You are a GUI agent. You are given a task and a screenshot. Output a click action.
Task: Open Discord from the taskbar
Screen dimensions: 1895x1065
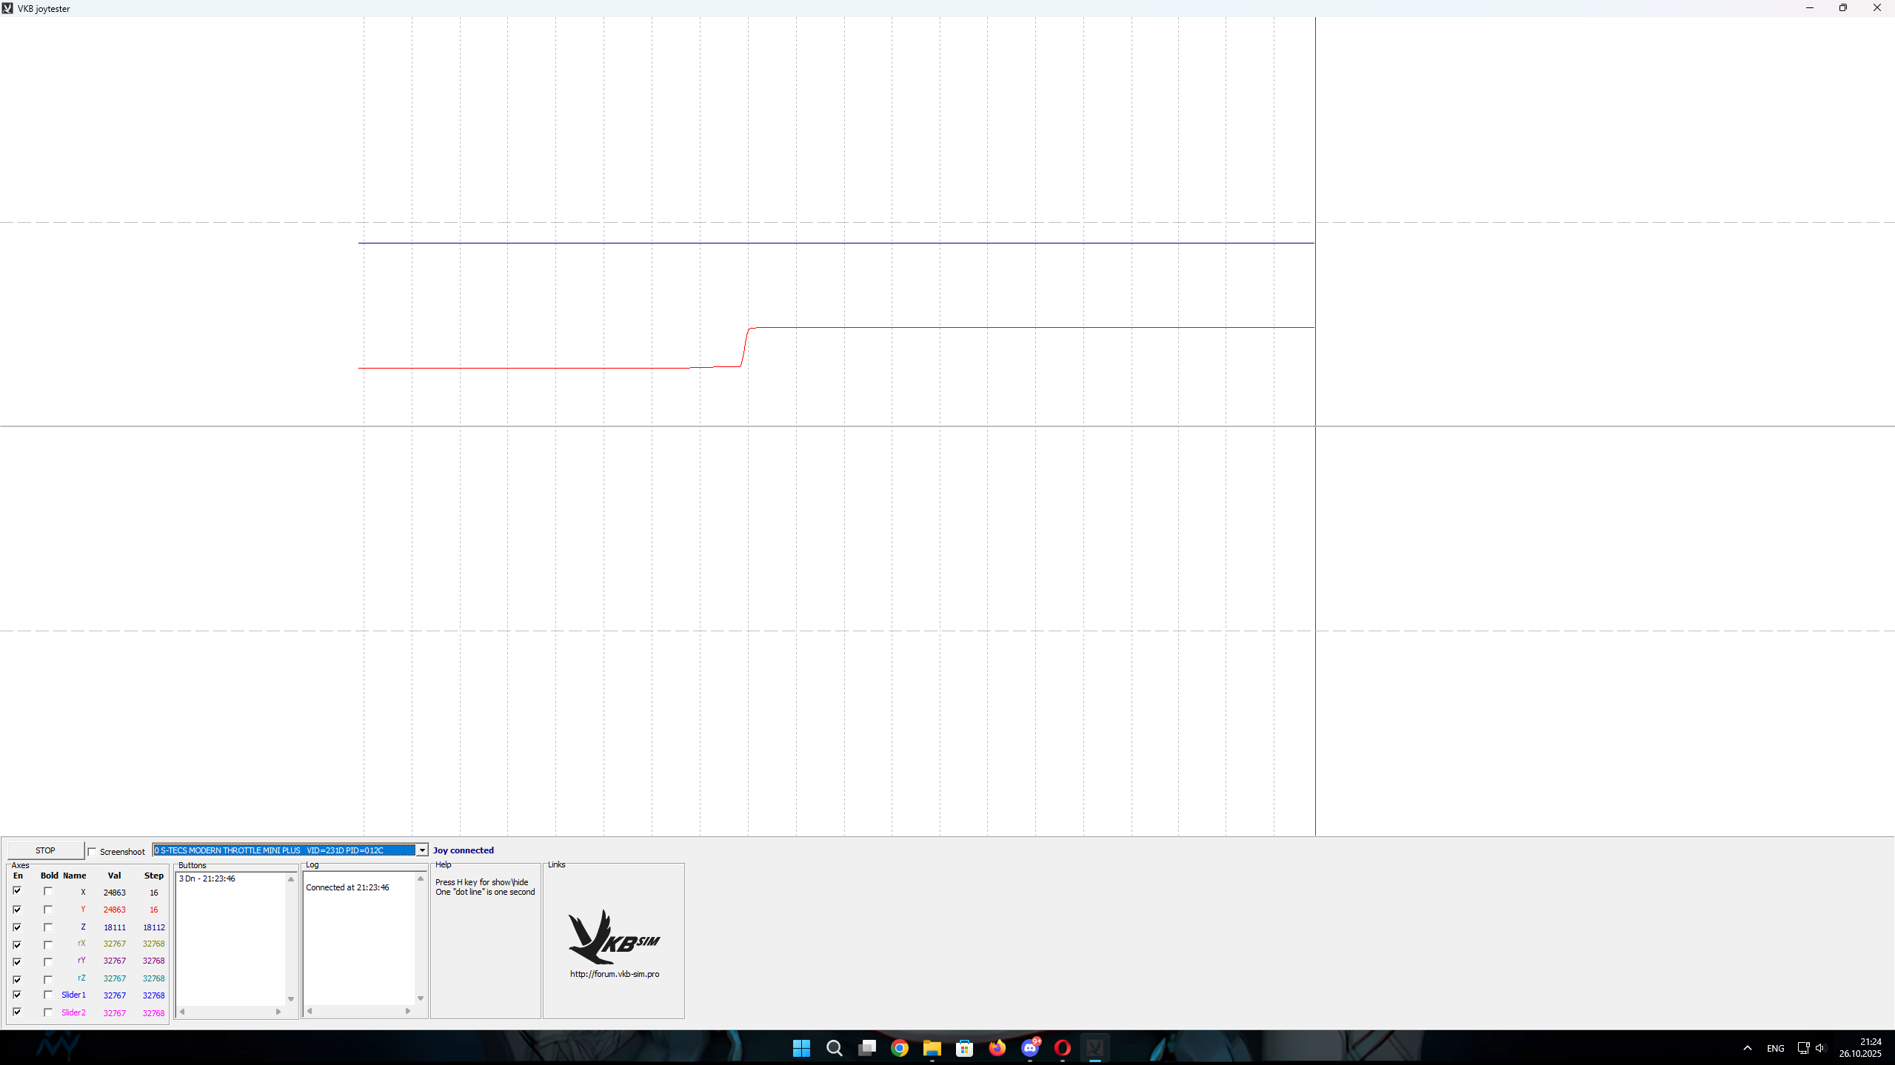[1029, 1048]
